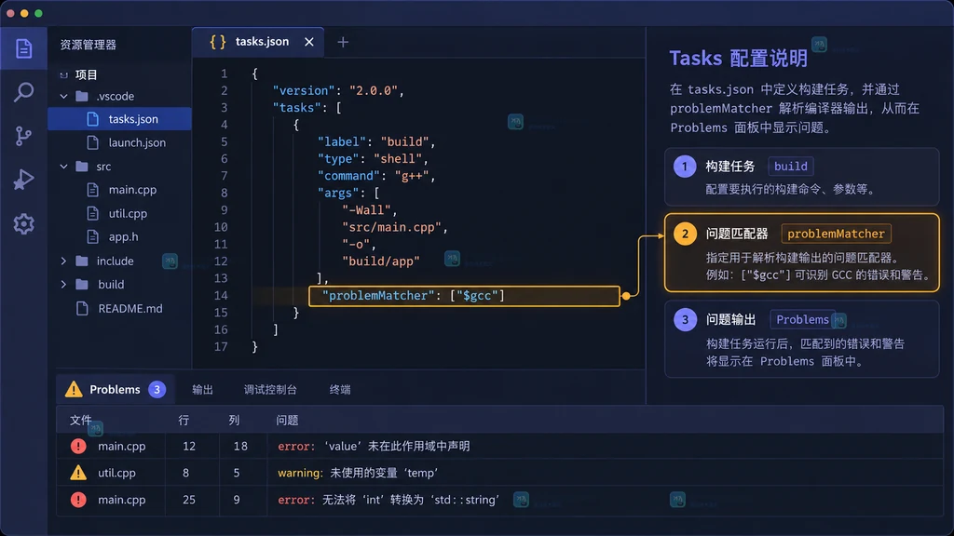Close the tasks.json editor tab

[x=309, y=42]
